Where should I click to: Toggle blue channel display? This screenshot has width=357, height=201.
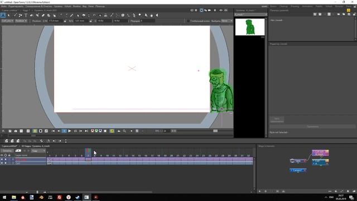tap(100, 131)
